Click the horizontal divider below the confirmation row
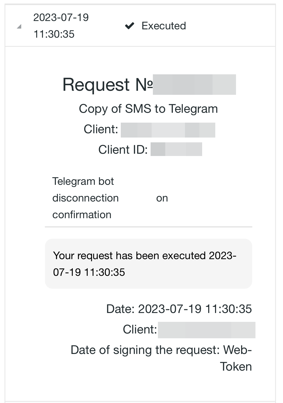 pyautogui.click(x=148, y=227)
